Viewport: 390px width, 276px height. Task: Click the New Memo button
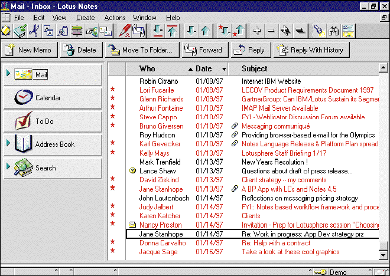tap(30, 50)
